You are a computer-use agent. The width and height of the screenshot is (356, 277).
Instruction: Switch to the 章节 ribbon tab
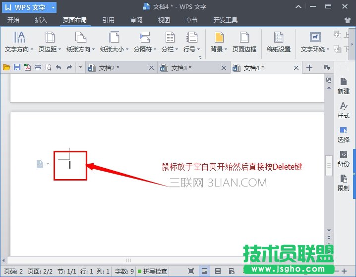[x=191, y=20]
